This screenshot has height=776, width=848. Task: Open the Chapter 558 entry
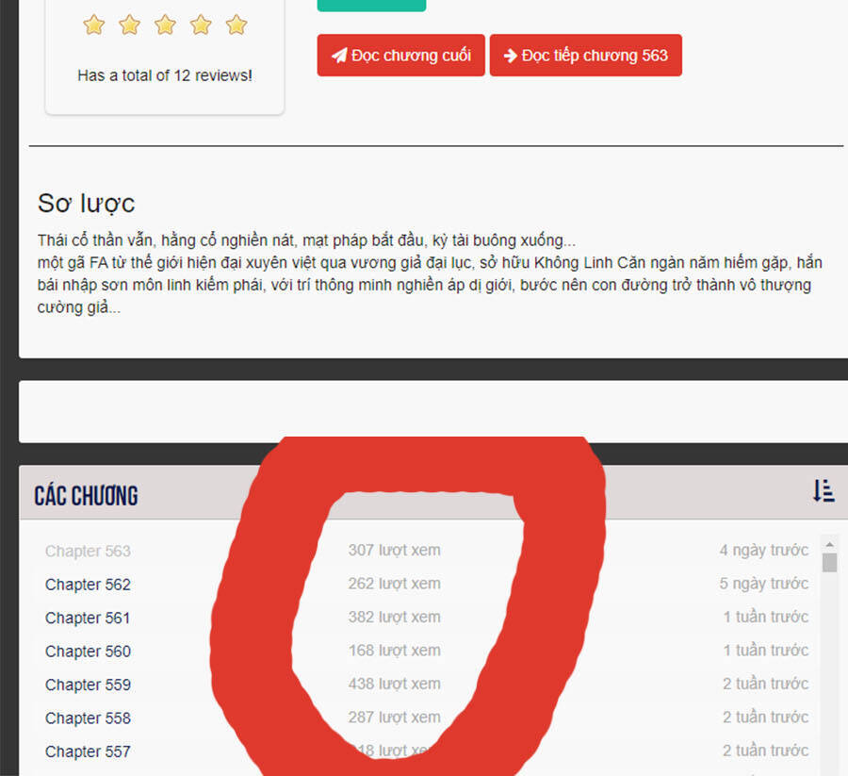point(88,718)
